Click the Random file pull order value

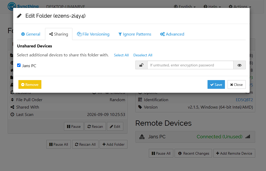coord(117,100)
